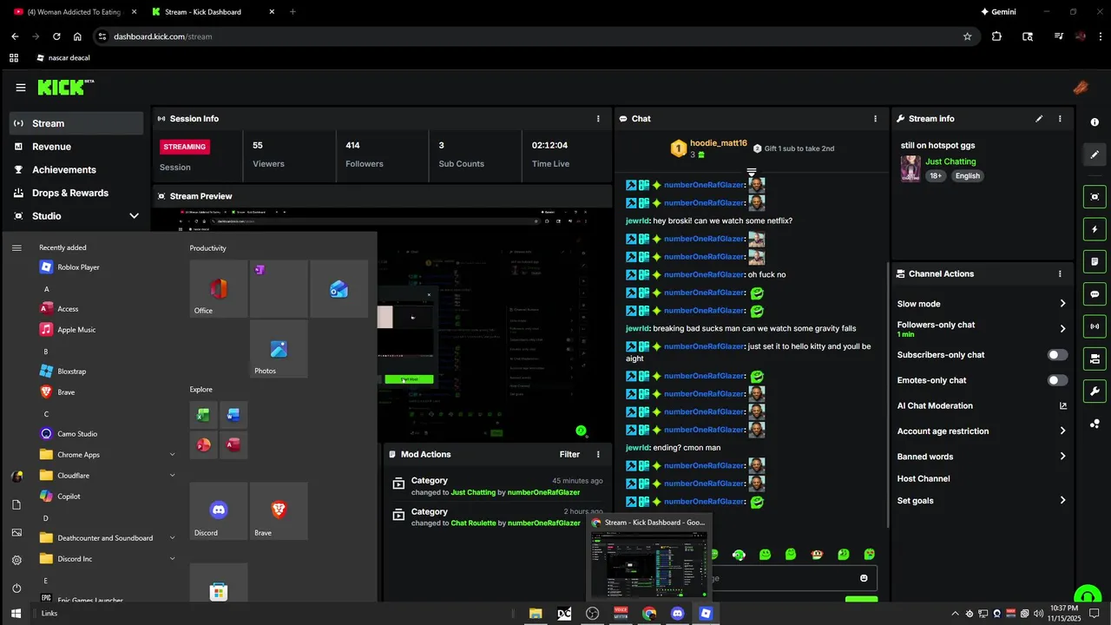This screenshot has width=1111, height=625.
Task: Click Just Chatting category link in Stream info
Action: [950, 161]
